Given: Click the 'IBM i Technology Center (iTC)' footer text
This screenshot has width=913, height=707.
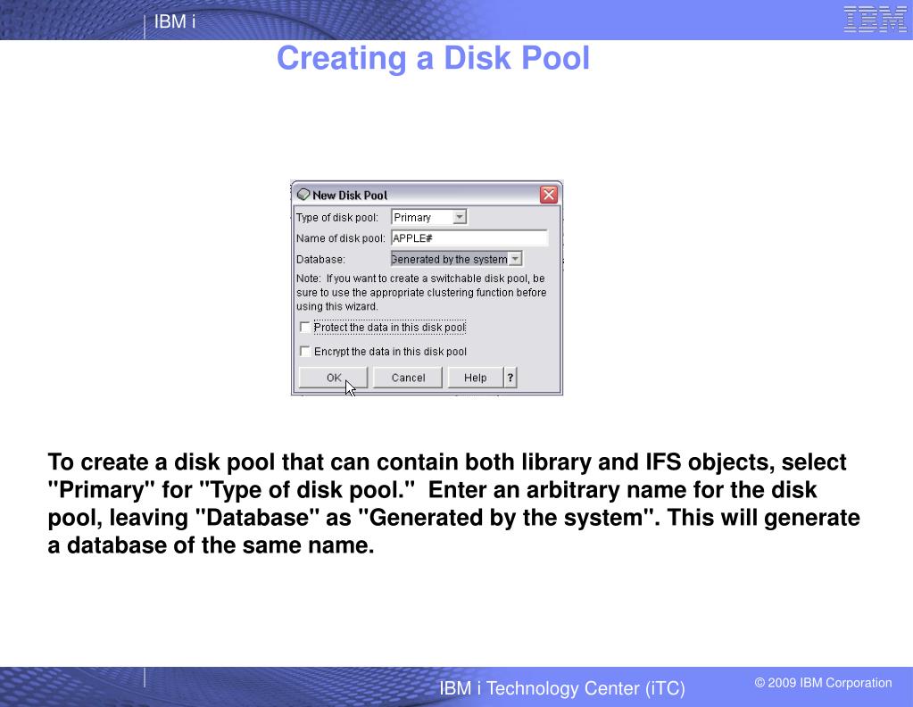Looking at the screenshot, I should click(x=562, y=688).
